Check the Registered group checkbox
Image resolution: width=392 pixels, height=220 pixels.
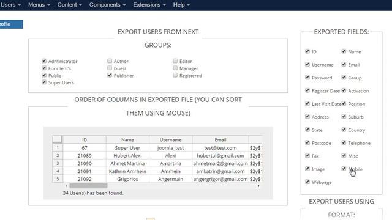[175, 75]
